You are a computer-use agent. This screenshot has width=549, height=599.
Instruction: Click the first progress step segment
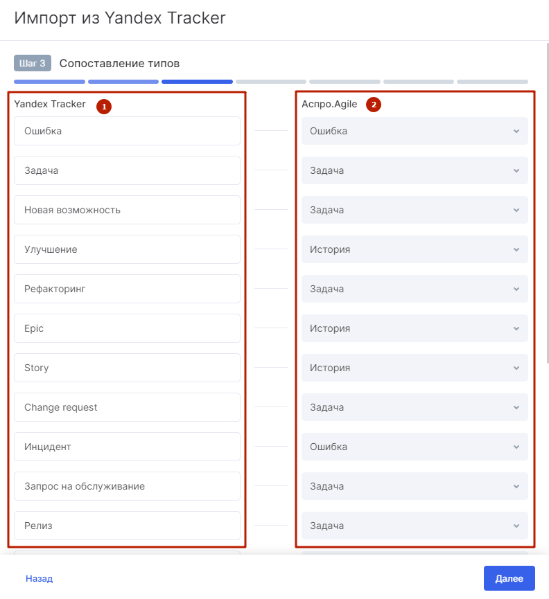pyautogui.click(x=49, y=82)
